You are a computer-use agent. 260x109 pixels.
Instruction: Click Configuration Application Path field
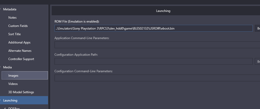pos(154,61)
